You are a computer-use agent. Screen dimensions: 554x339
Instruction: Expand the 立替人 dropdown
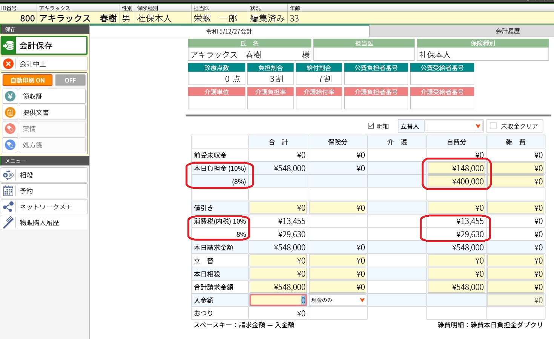click(478, 126)
